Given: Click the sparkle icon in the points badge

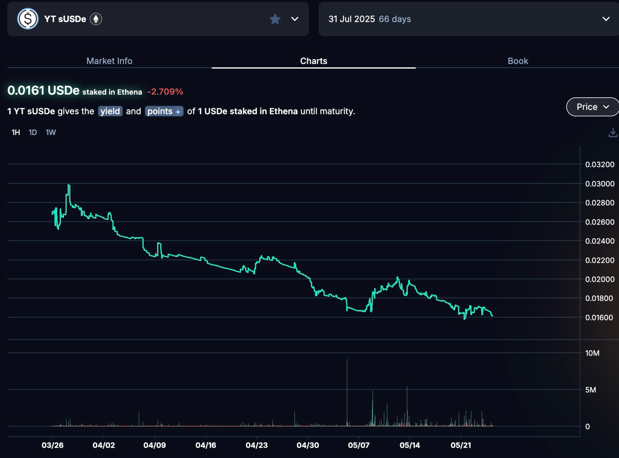Looking at the screenshot, I should 178,112.
